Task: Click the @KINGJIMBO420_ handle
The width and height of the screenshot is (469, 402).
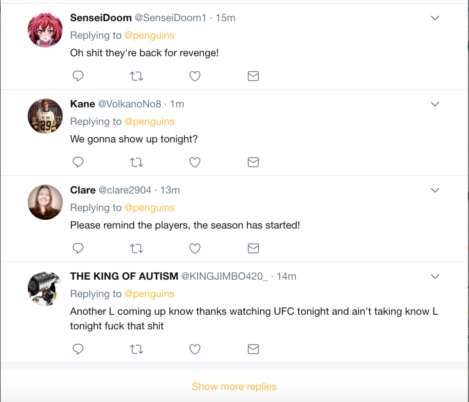Action: click(x=224, y=276)
